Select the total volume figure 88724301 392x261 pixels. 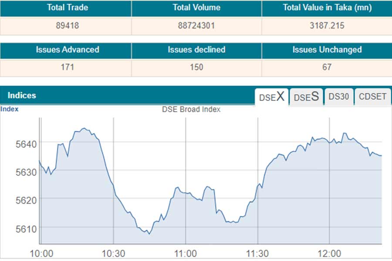pos(196,26)
